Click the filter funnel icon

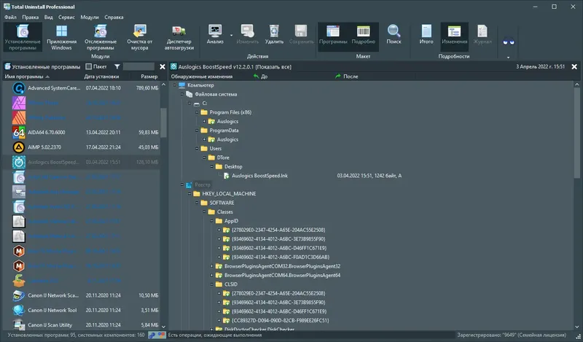[117, 66]
